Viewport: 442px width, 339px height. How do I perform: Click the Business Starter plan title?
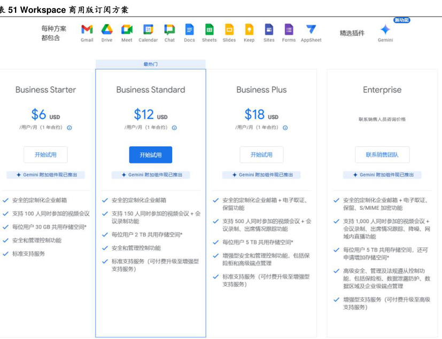45,90
